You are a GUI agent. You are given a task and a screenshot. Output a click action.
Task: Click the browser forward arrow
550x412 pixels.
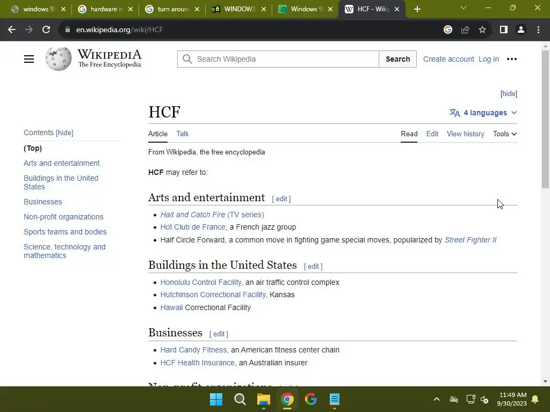[29, 30]
